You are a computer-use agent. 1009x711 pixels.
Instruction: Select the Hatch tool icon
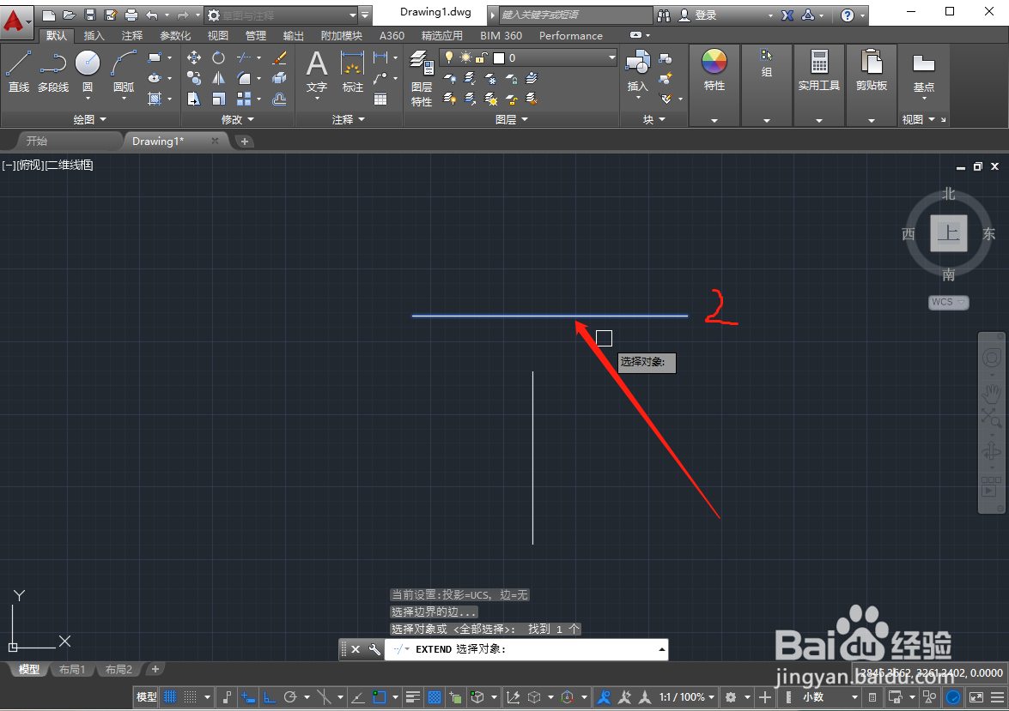[x=155, y=99]
